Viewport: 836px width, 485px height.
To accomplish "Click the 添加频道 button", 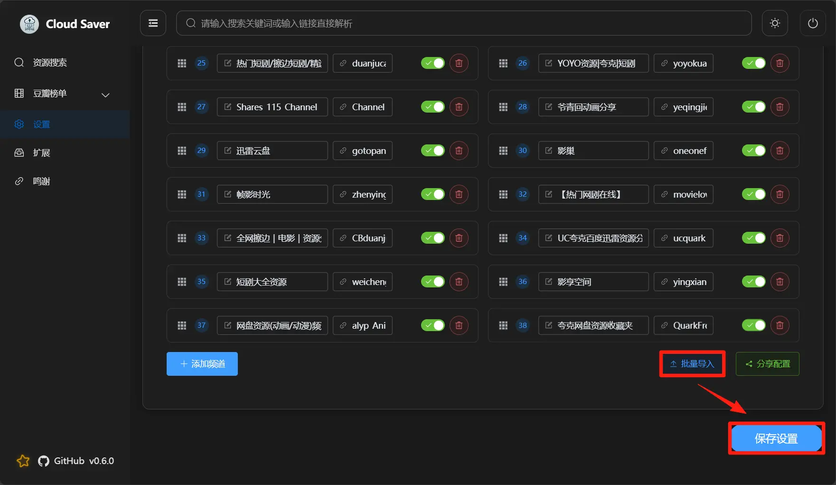I will (202, 364).
